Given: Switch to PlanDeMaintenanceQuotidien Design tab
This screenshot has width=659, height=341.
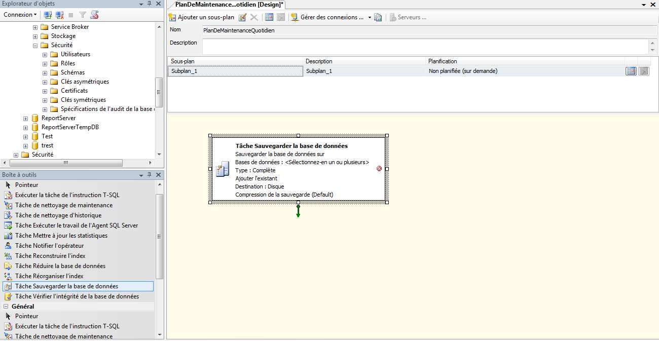Looking at the screenshot, I should click(x=229, y=5).
